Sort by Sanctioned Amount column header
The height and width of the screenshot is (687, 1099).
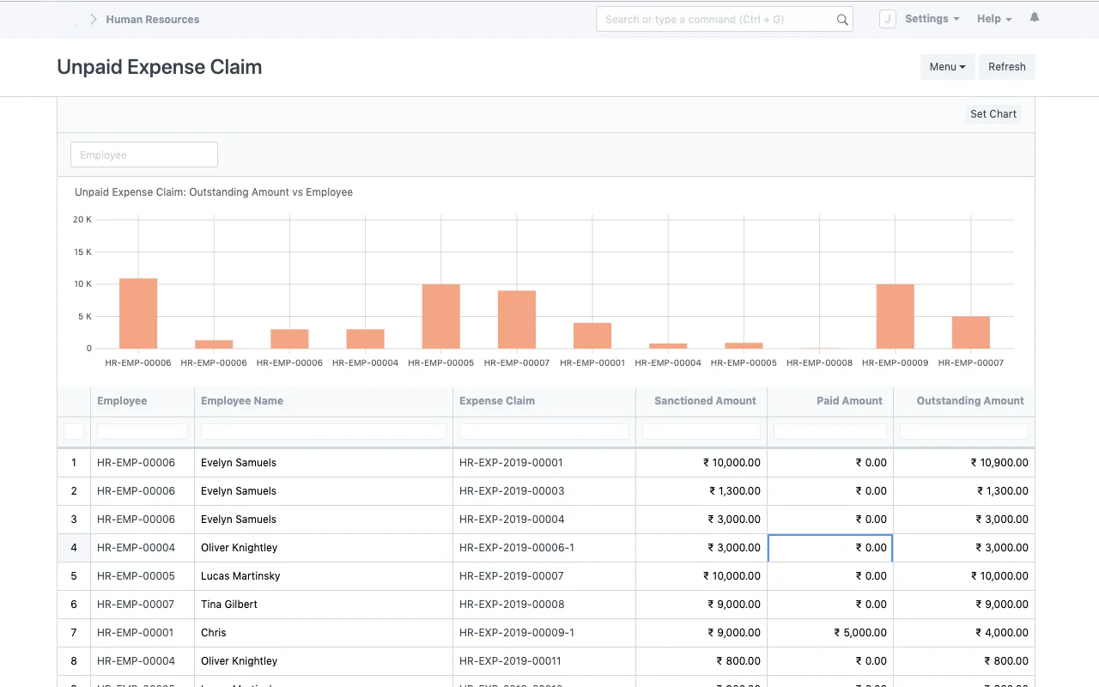(704, 401)
